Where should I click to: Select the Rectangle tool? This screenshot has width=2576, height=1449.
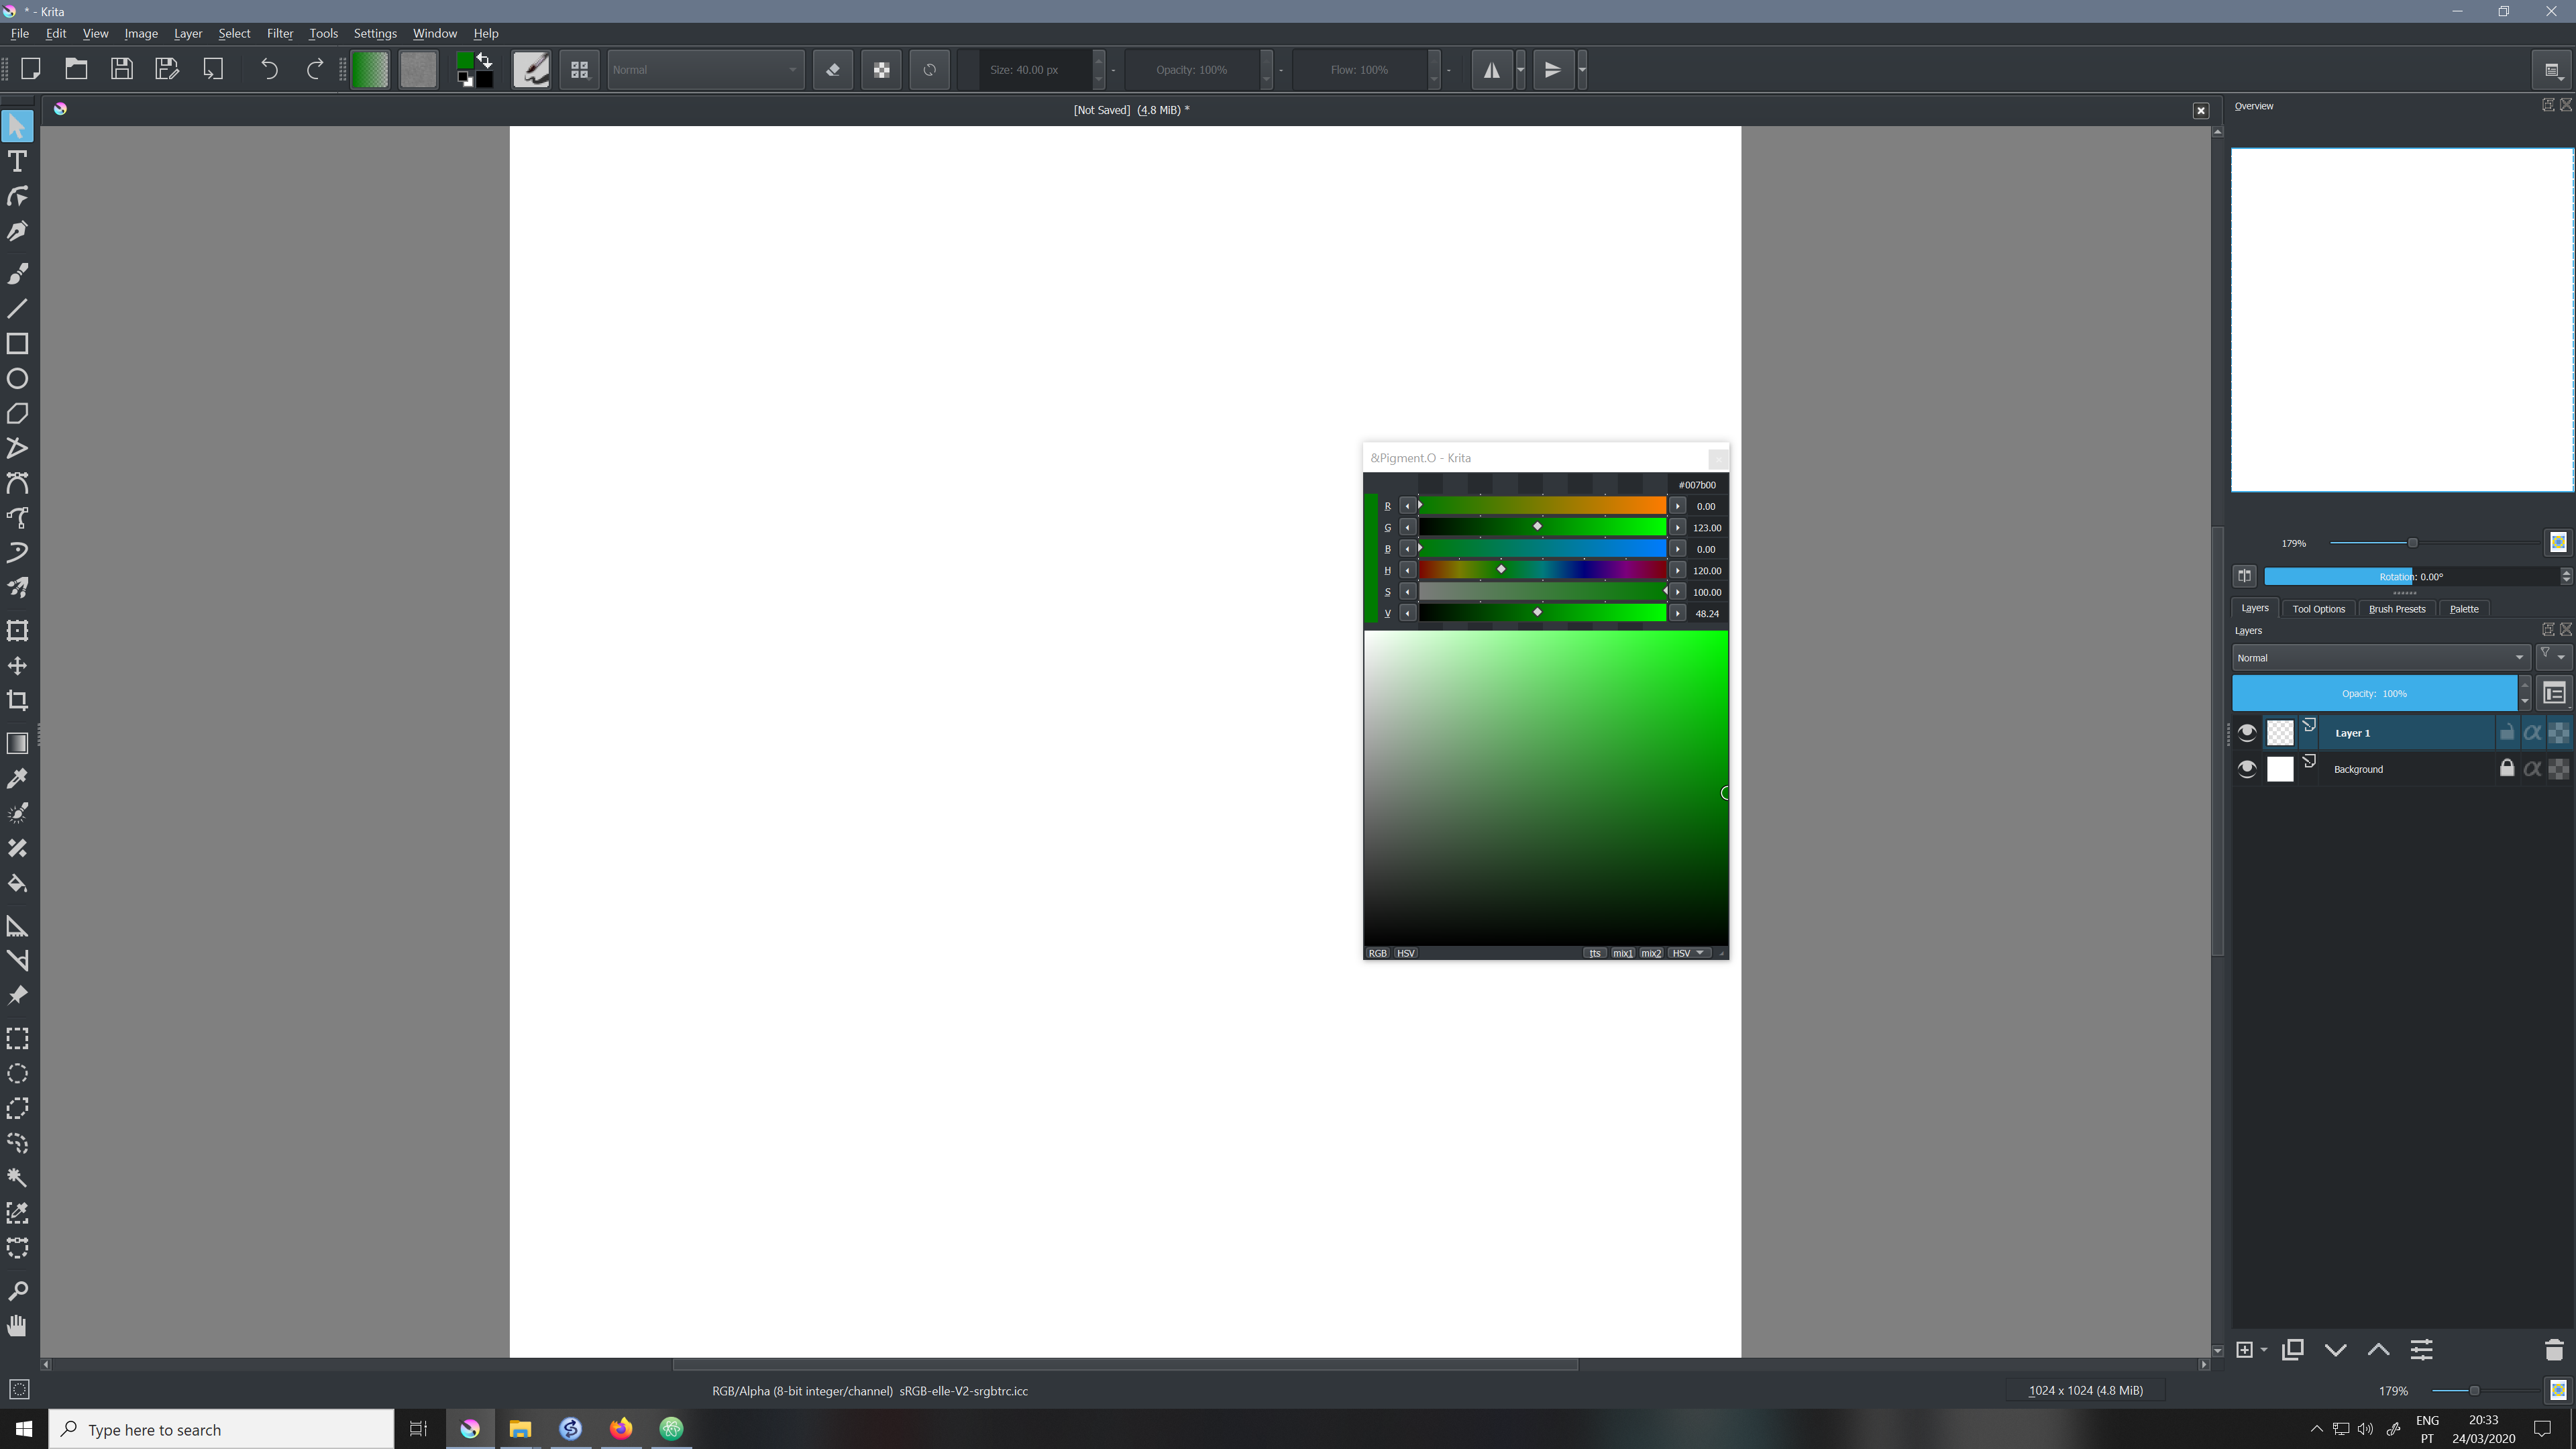point(17,343)
